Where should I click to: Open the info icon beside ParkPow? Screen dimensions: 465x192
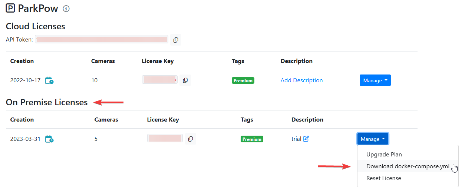(66, 9)
